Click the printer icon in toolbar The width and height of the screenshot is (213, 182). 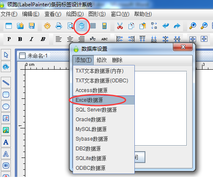(x=59, y=26)
